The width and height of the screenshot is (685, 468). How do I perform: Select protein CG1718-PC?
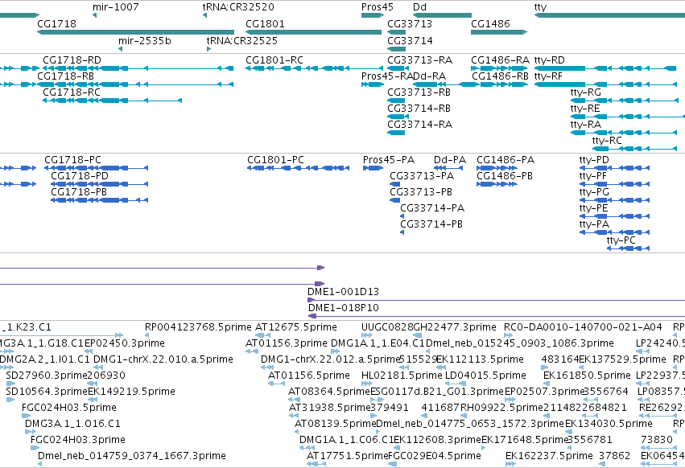click(x=96, y=168)
